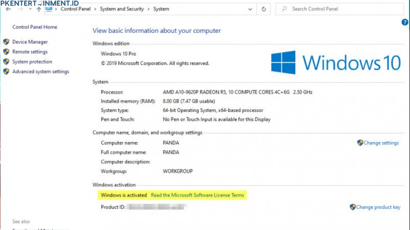Viewport: 410px width, 230px height.
Task: Click the 'Windows 10 Pro' edition text
Action: point(118,54)
